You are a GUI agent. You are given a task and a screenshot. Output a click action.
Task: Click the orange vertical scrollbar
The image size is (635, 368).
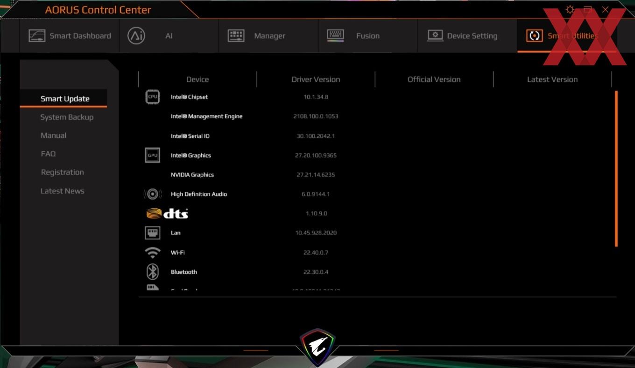click(x=616, y=169)
